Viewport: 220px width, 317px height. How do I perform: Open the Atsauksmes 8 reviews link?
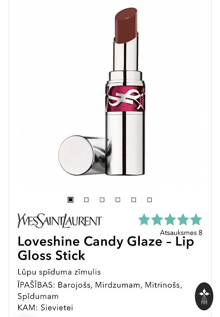coord(181,233)
